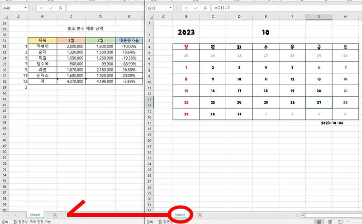Click the 20.00% cell

(129, 76)
